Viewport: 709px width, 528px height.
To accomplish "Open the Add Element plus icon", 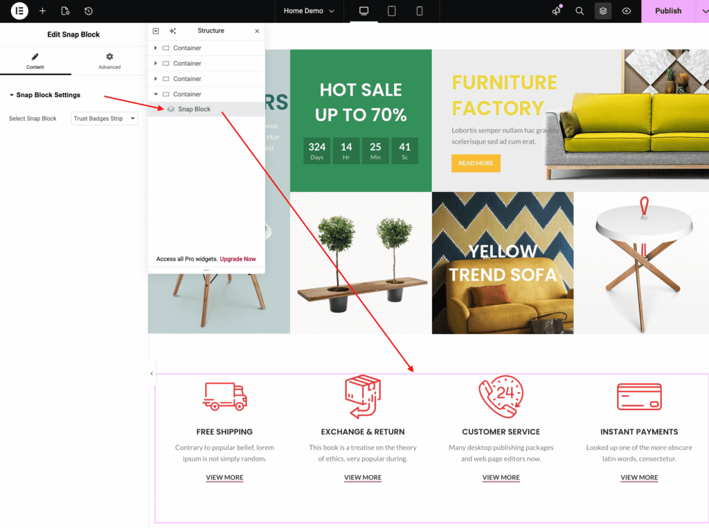I will point(42,11).
